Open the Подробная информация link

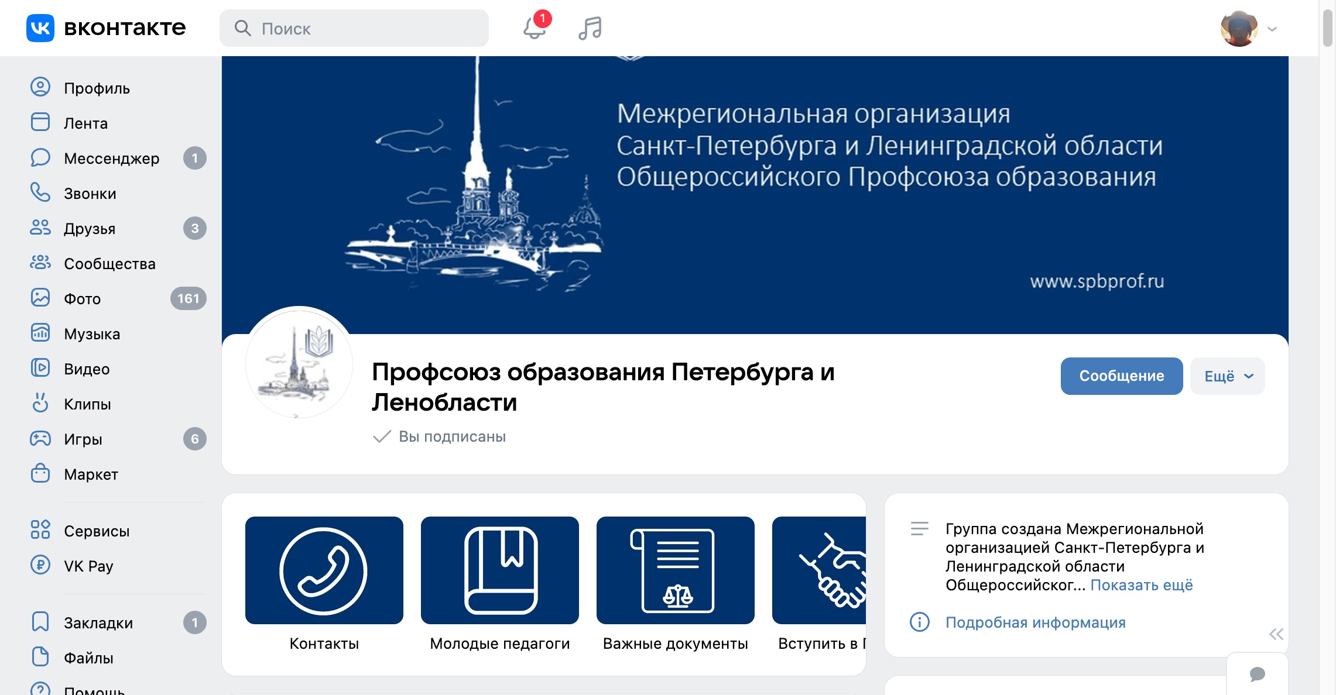[1036, 622]
